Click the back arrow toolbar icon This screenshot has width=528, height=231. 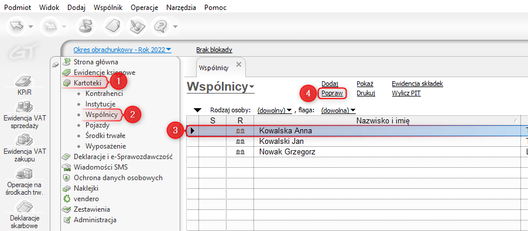pos(17,26)
